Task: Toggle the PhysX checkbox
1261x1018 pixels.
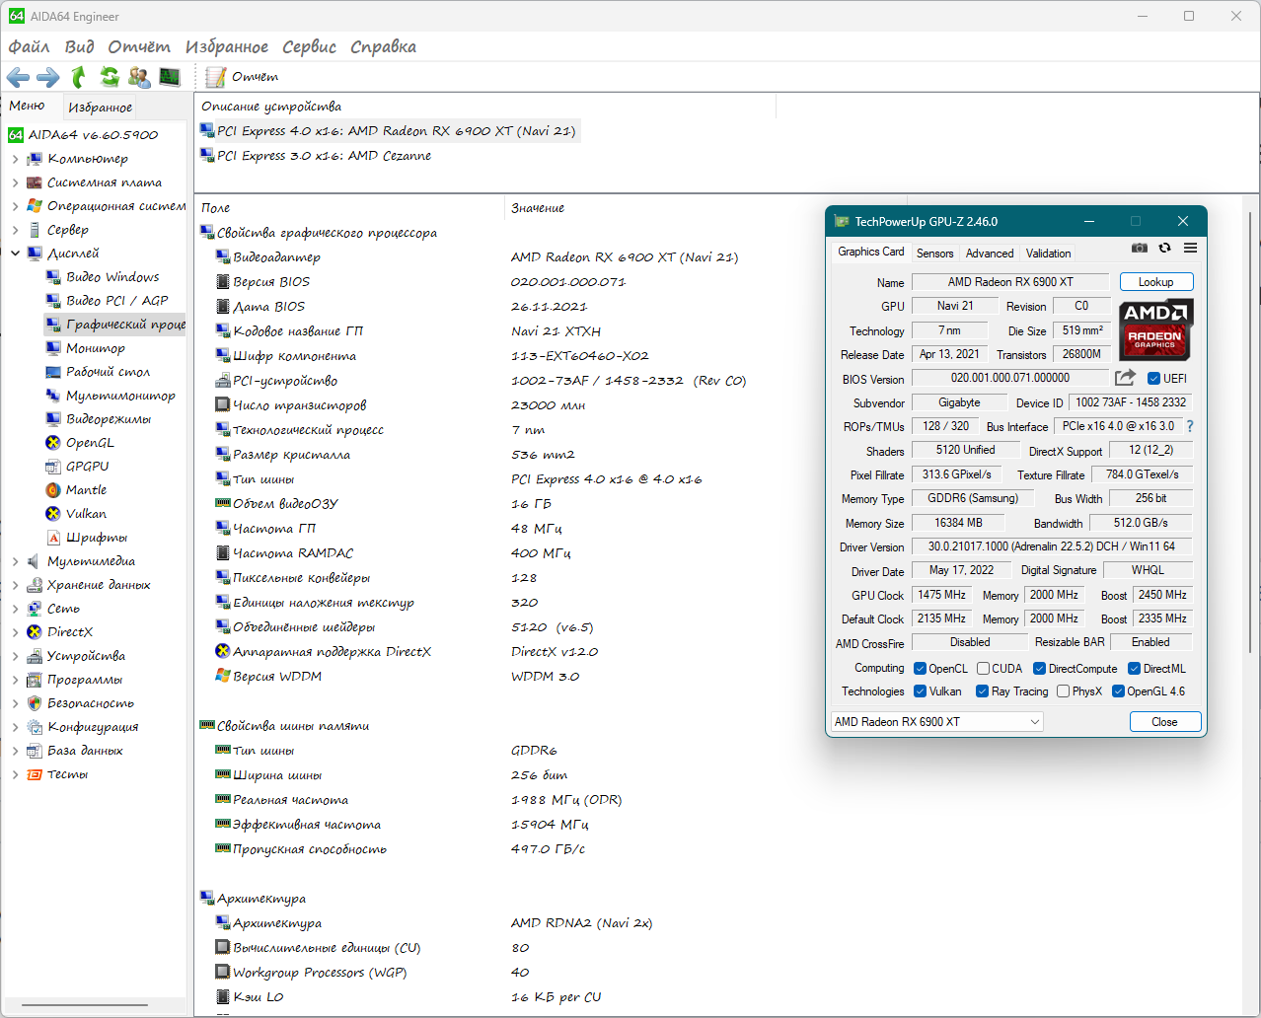Action: [1063, 691]
